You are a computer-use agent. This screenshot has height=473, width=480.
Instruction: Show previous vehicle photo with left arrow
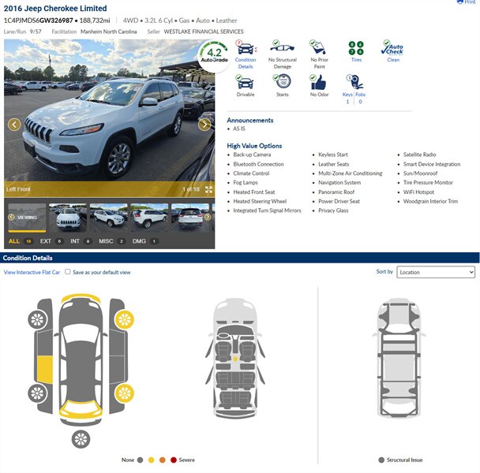click(x=14, y=125)
